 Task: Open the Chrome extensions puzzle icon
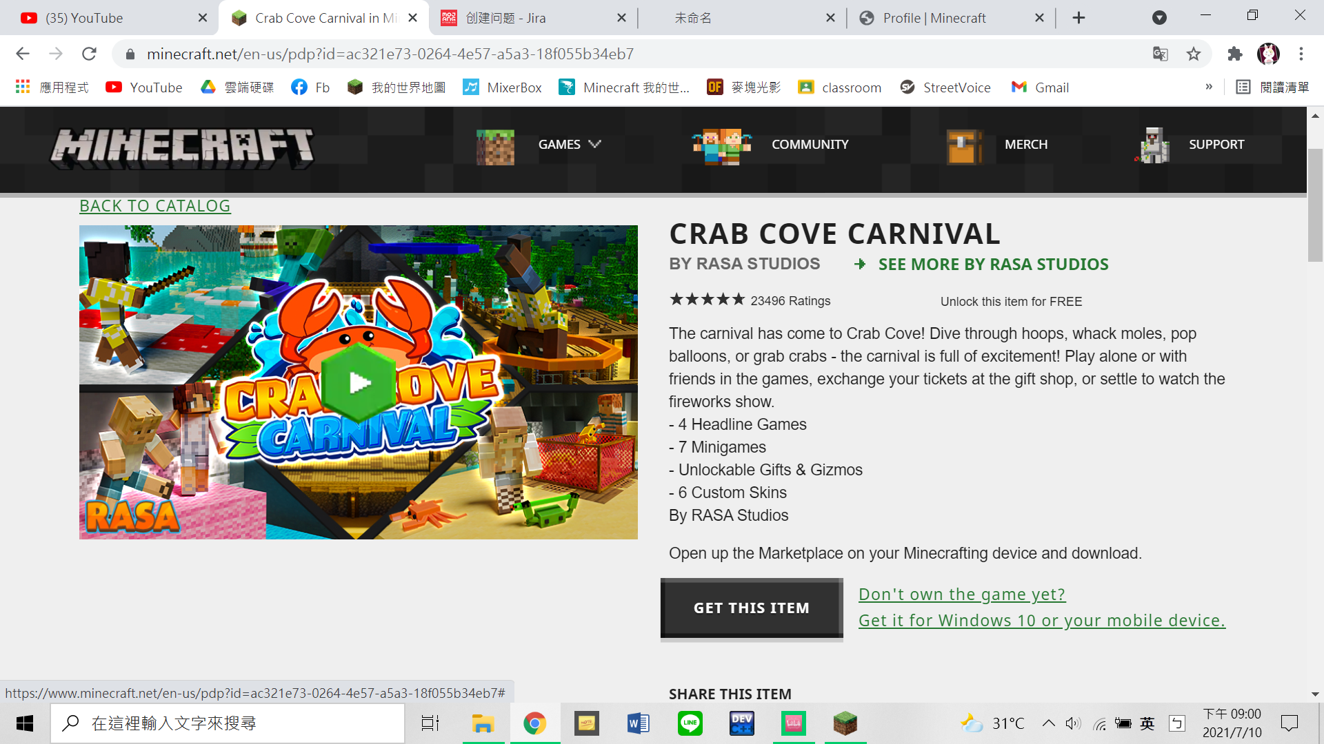click(x=1234, y=54)
